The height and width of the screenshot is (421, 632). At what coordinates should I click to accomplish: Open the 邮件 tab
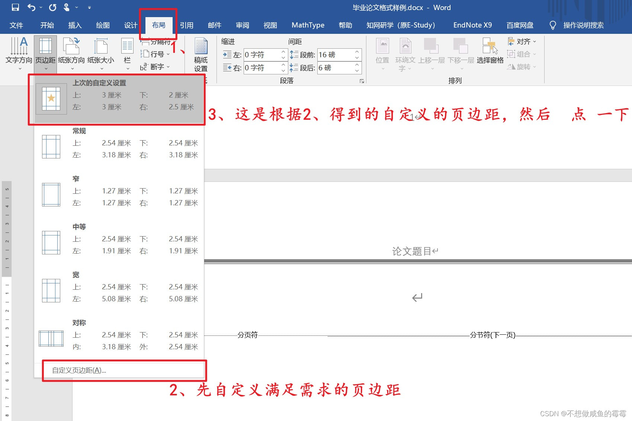(215, 25)
